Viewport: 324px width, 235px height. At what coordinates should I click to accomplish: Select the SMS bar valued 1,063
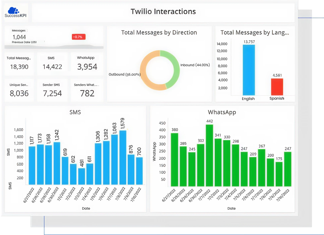click(x=115, y=159)
